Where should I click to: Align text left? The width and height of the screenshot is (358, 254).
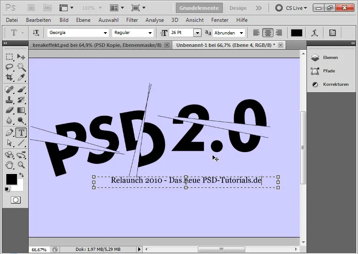pyautogui.click(x=256, y=33)
